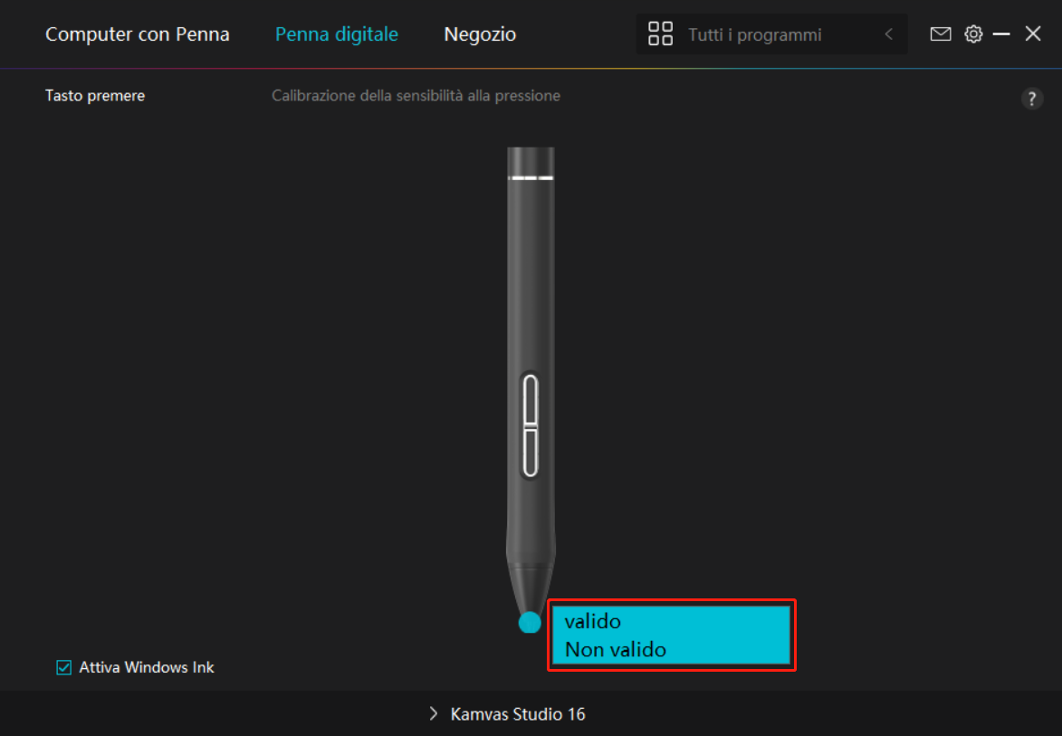
Task: Expand the chevron next to Kamvas Studio 16
Action: tap(434, 714)
